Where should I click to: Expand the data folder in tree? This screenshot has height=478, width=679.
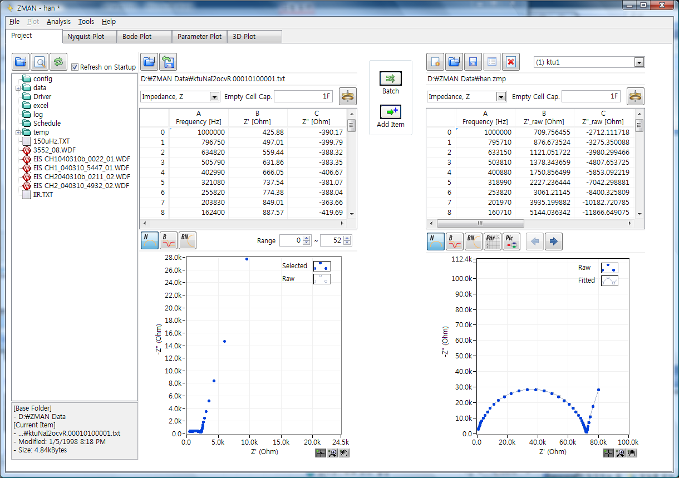(x=18, y=88)
